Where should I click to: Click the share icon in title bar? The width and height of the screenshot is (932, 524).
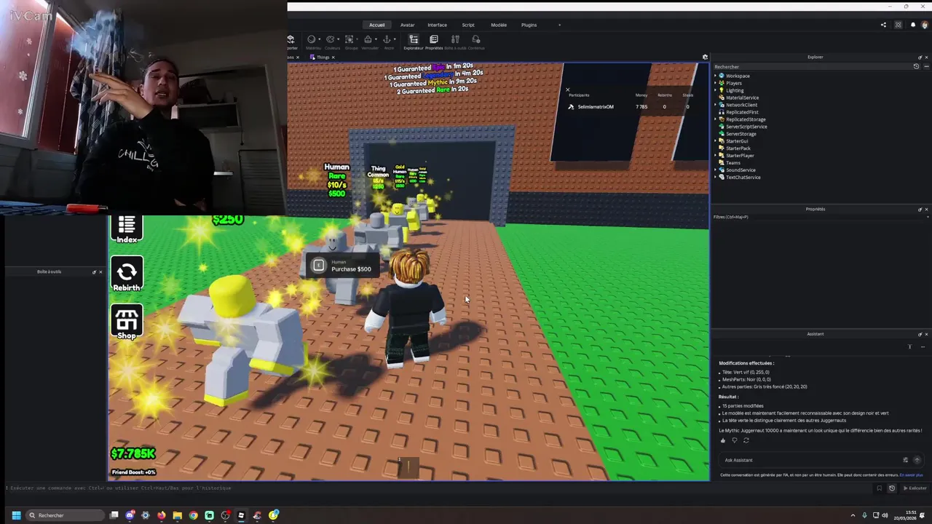[883, 25]
